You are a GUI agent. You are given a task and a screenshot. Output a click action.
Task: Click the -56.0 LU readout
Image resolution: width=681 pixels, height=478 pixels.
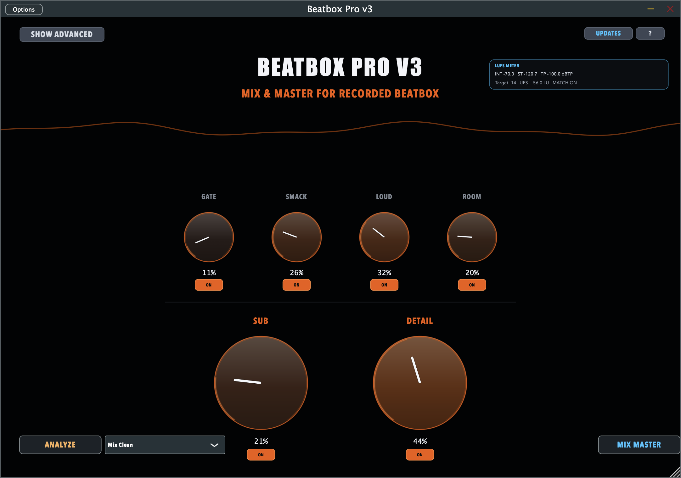click(540, 83)
